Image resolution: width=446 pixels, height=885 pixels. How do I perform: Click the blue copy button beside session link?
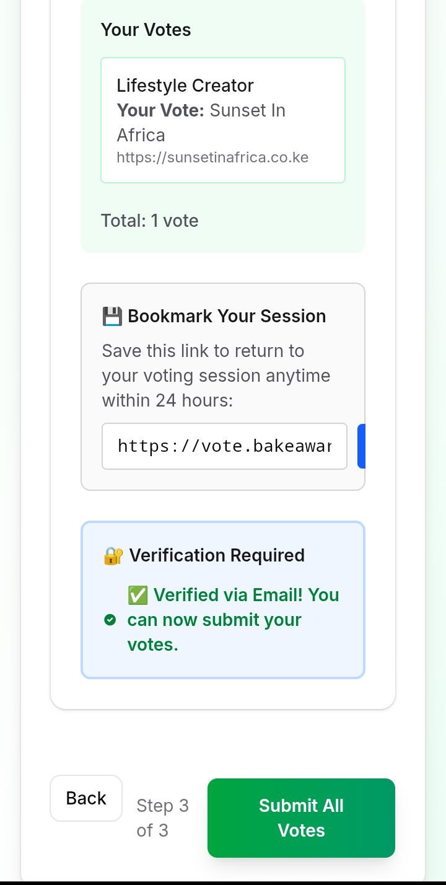click(x=361, y=446)
